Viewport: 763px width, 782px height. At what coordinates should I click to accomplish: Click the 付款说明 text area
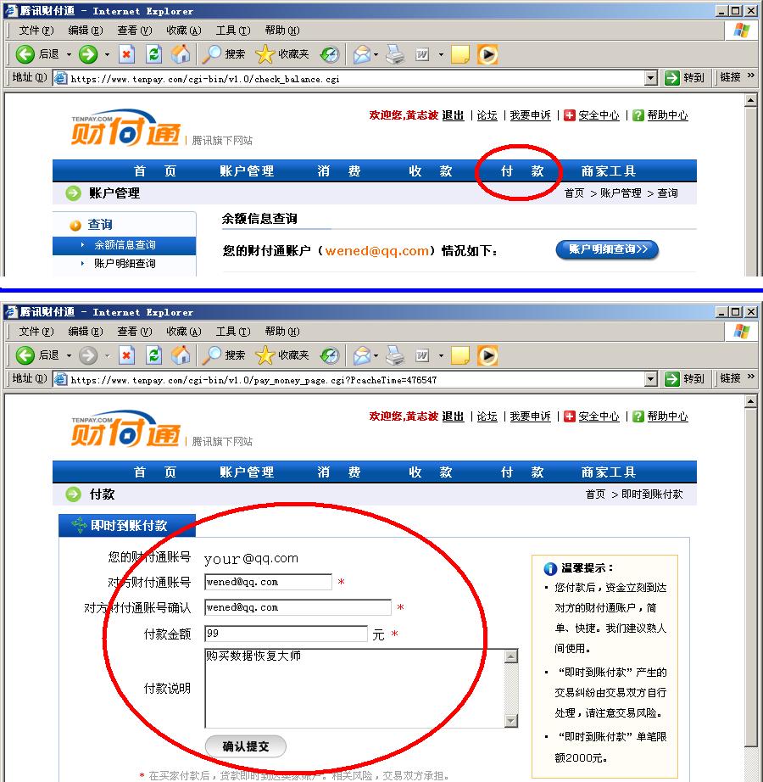pos(354,688)
